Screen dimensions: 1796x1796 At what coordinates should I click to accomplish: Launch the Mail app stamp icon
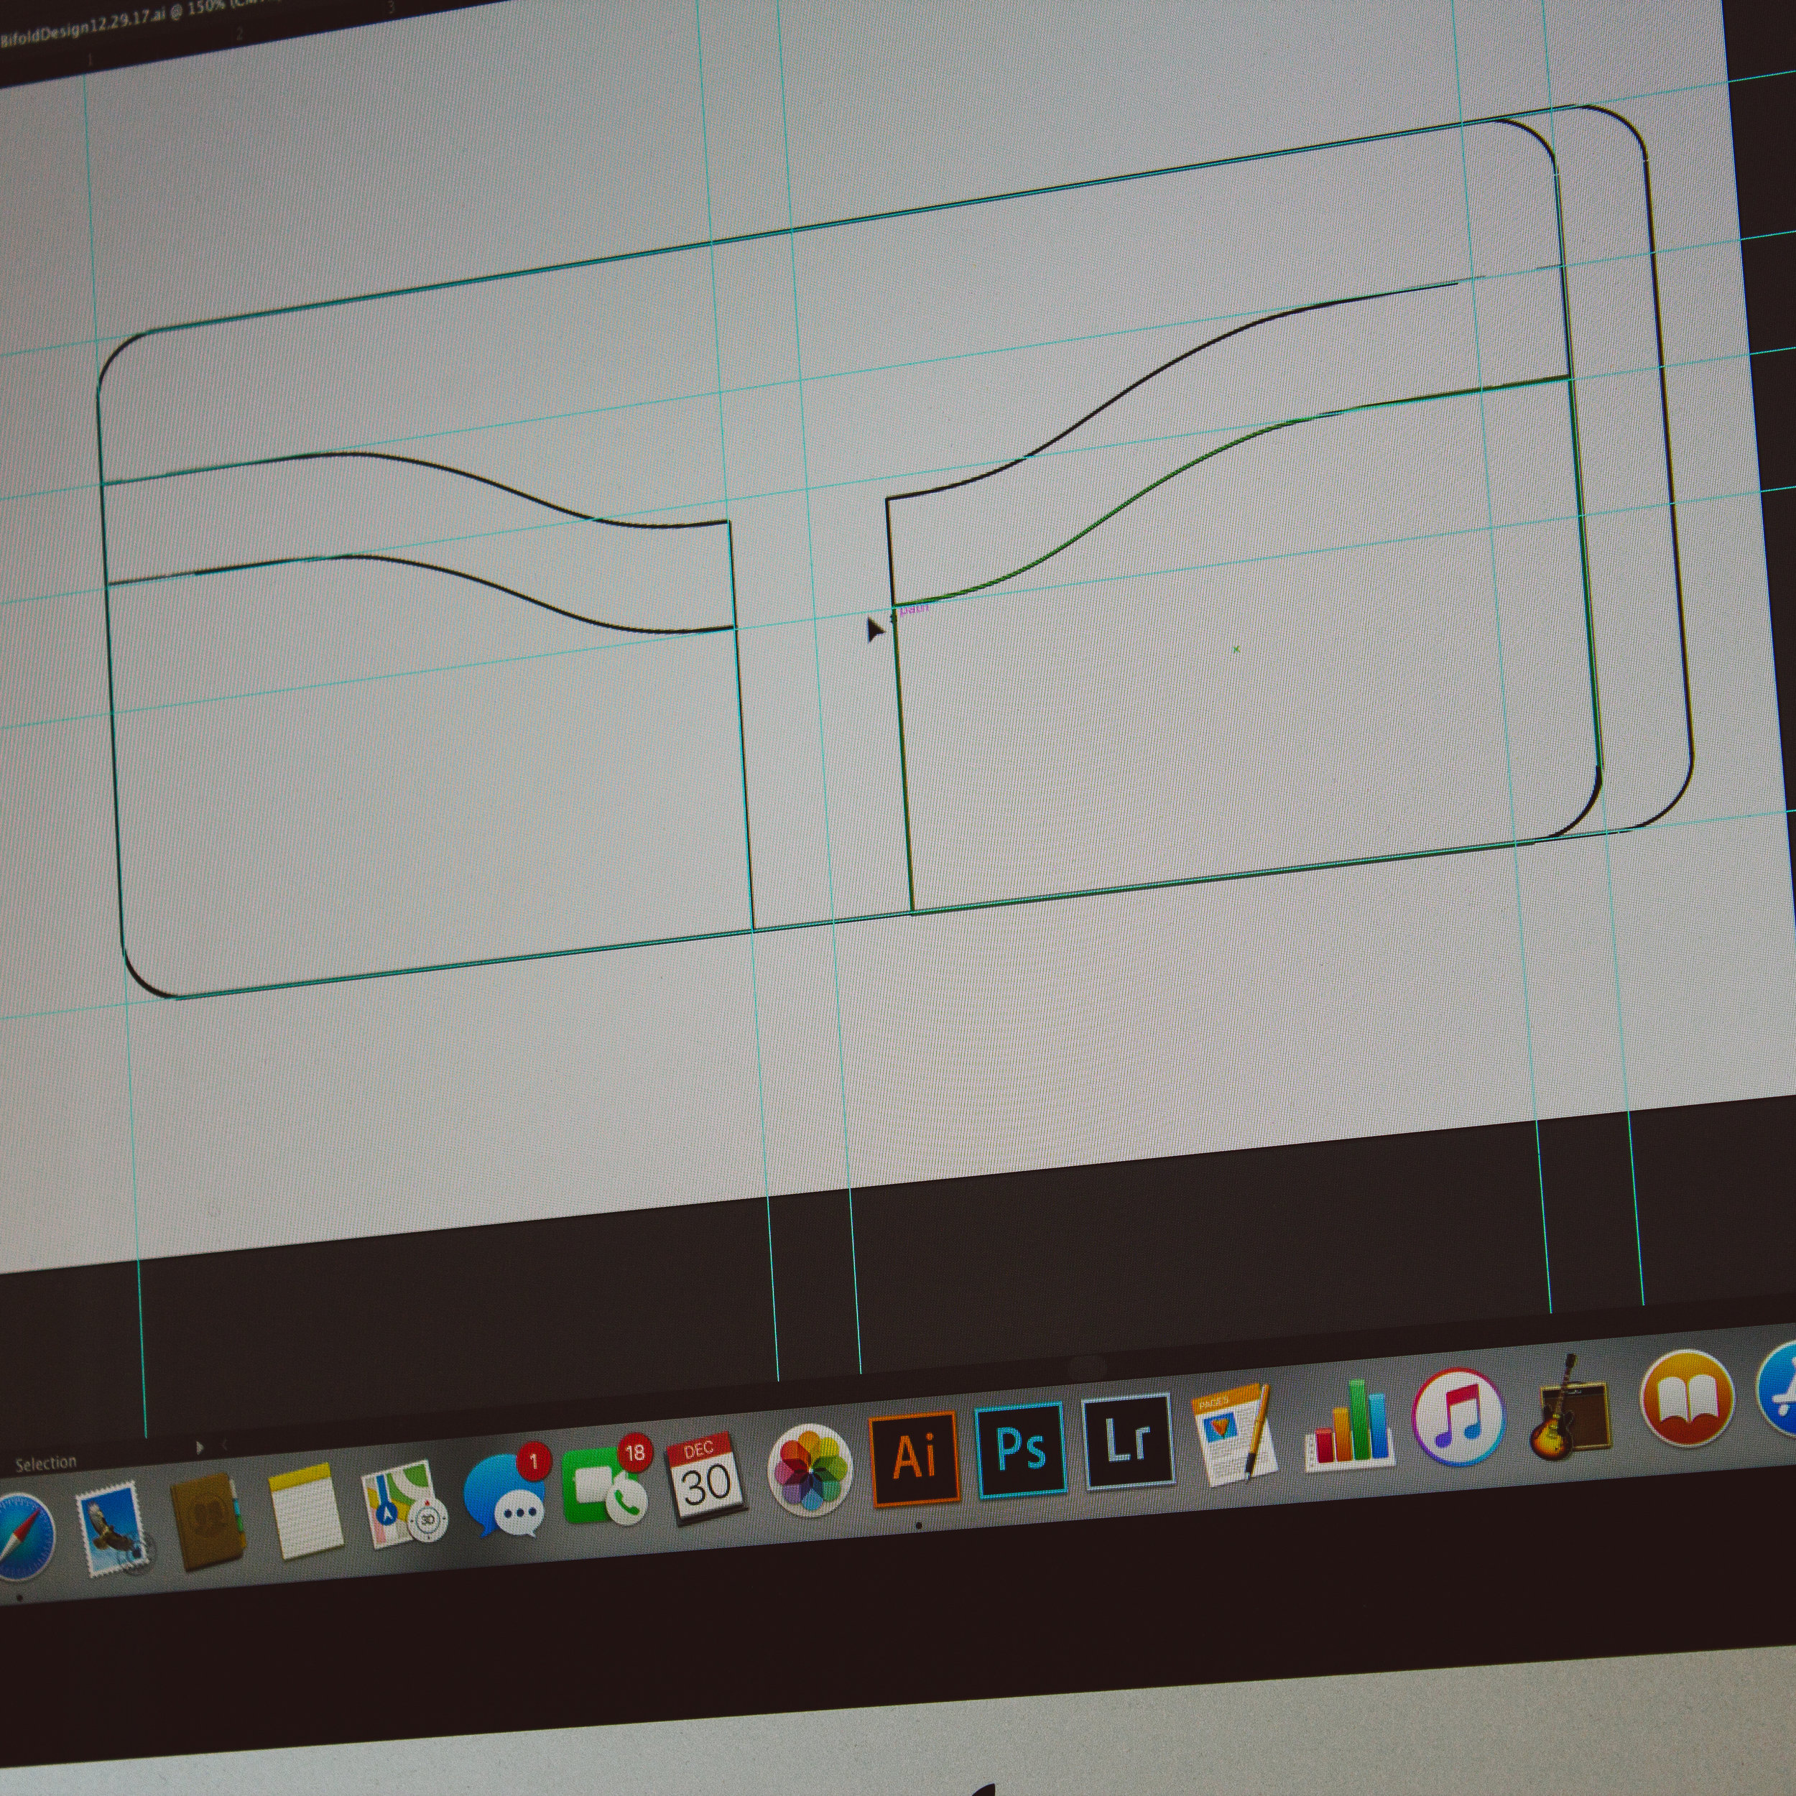[111, 1529]
